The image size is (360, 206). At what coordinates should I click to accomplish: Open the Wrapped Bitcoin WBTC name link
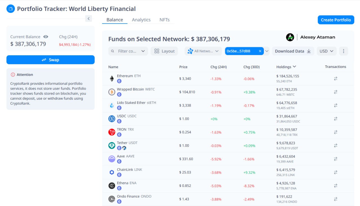pyautogui.click(x=136, y=89)
